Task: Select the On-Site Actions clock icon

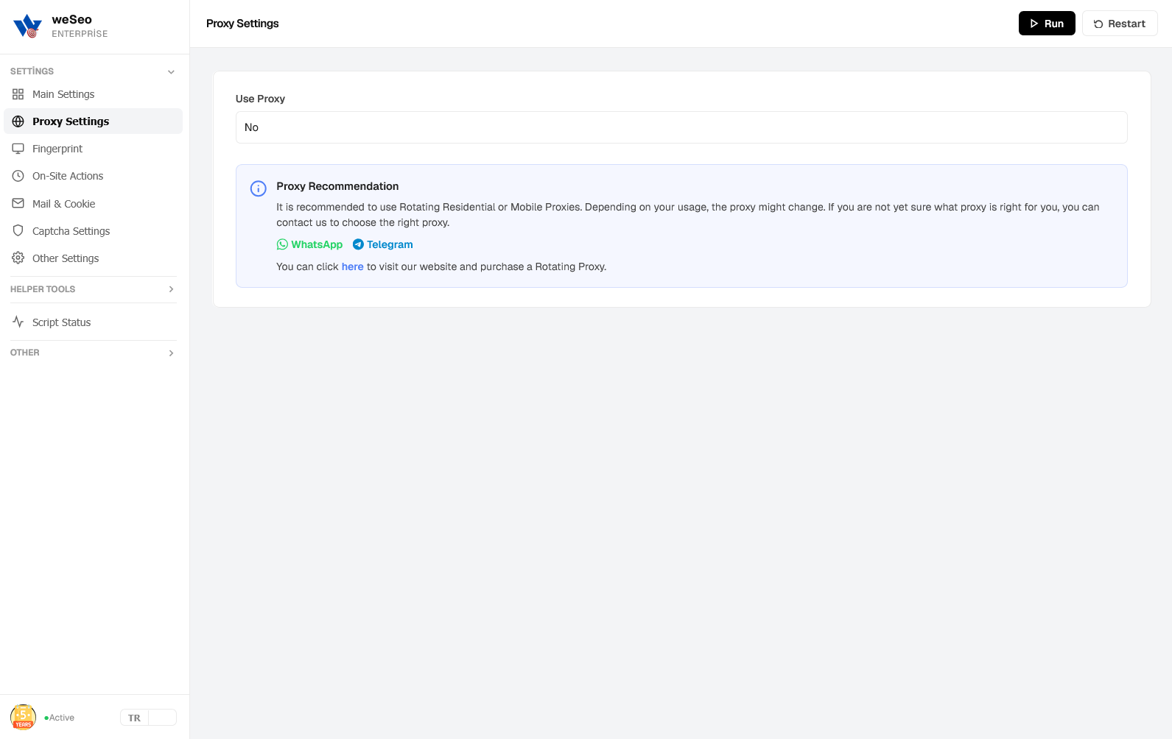Action: (18, 176)
